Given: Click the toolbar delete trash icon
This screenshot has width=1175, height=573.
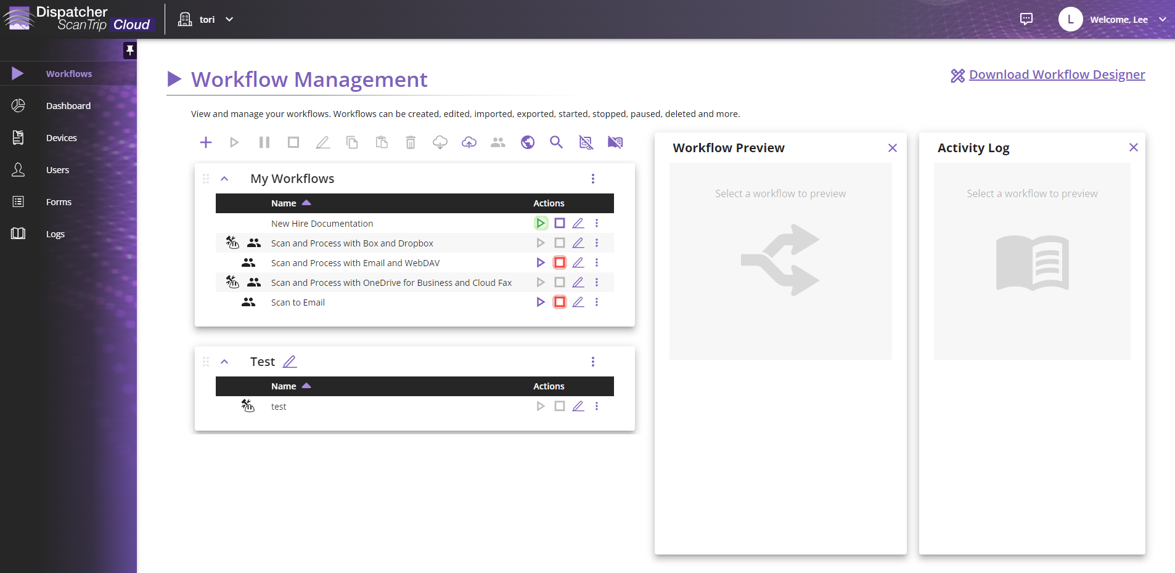Looking at the screenshot, I should click(x=411, y=142).
